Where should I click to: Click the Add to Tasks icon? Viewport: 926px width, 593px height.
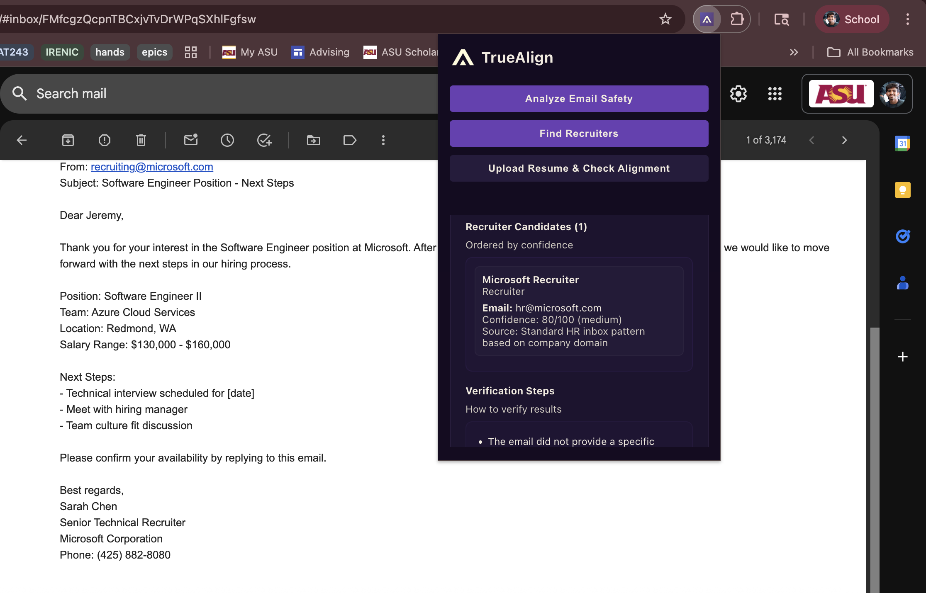[264, 140]
